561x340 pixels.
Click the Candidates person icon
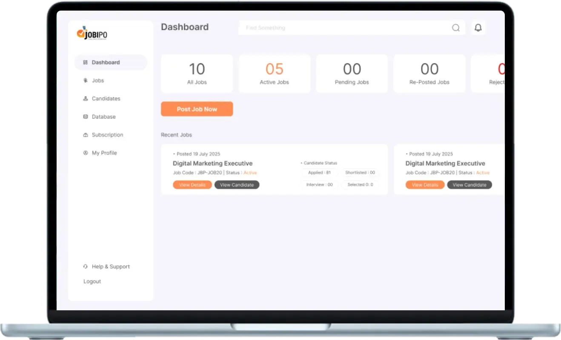tap(85, 98)
